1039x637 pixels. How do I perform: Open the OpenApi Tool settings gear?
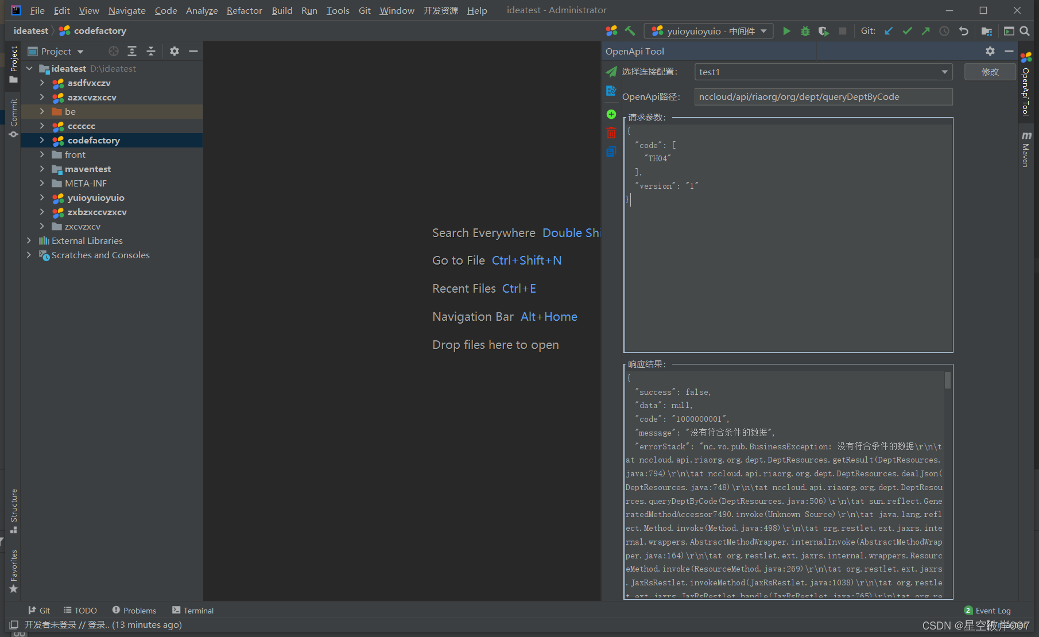990,51
